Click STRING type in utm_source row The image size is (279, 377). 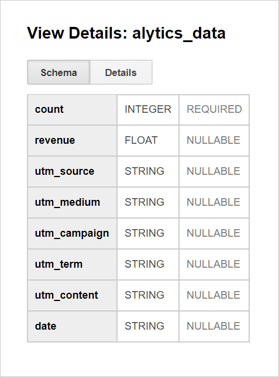pos(144,171)
